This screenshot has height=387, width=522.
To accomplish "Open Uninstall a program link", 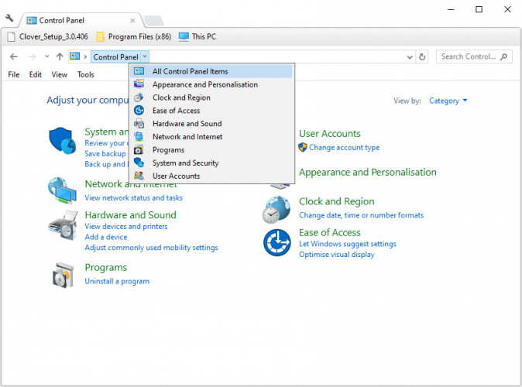I will [117, 281].
